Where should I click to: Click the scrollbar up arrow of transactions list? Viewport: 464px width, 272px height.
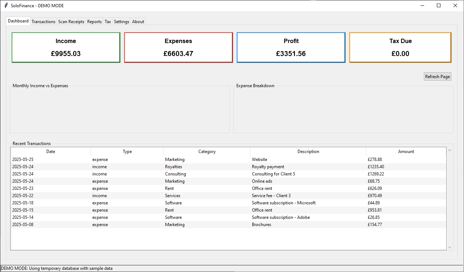(450, 150)
